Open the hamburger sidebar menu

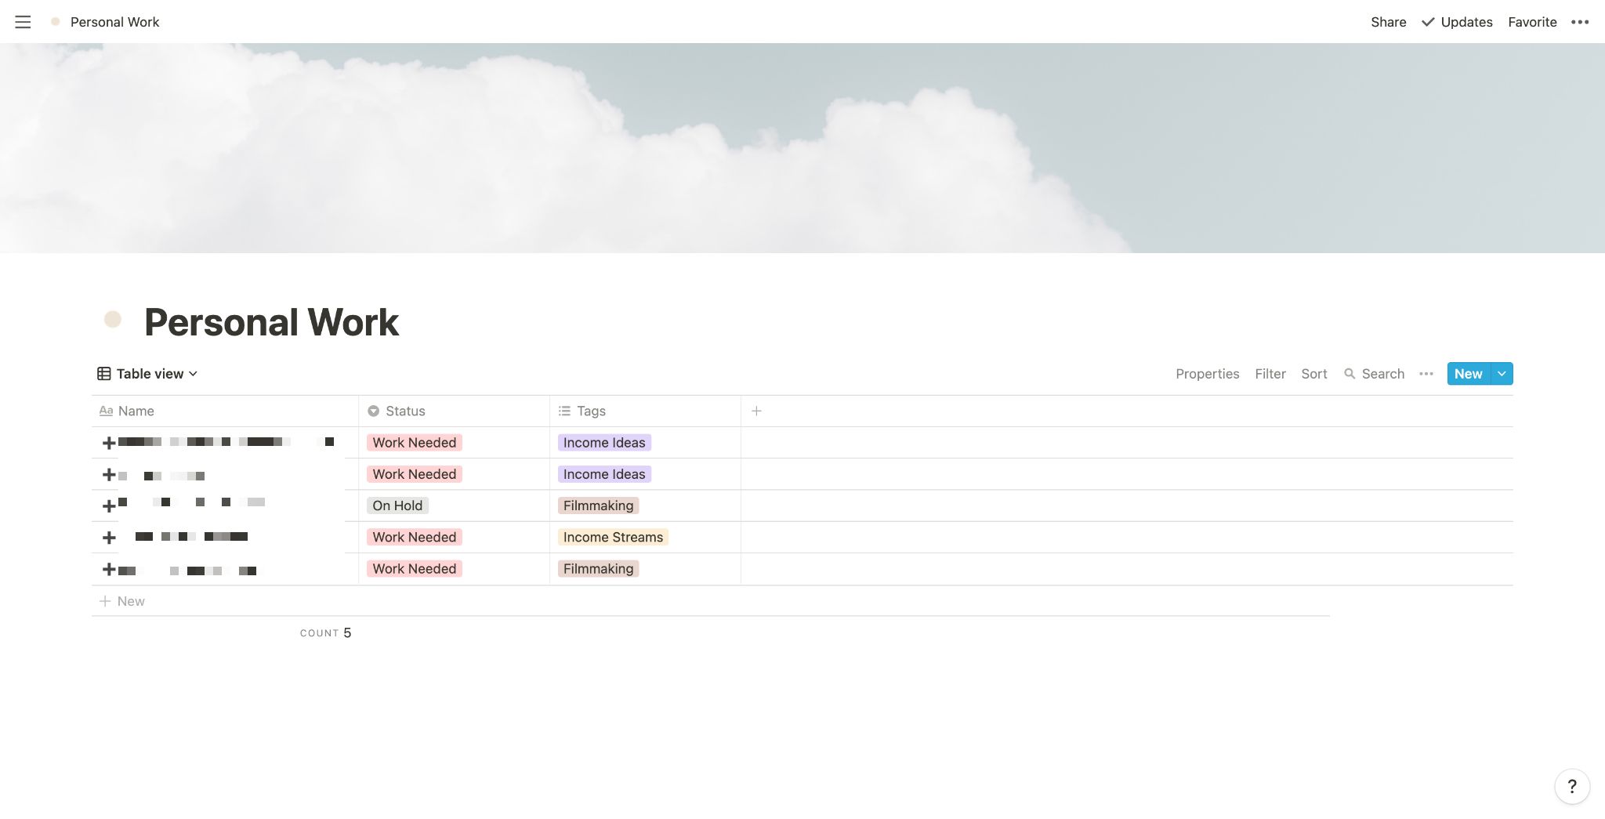[23, 22]
